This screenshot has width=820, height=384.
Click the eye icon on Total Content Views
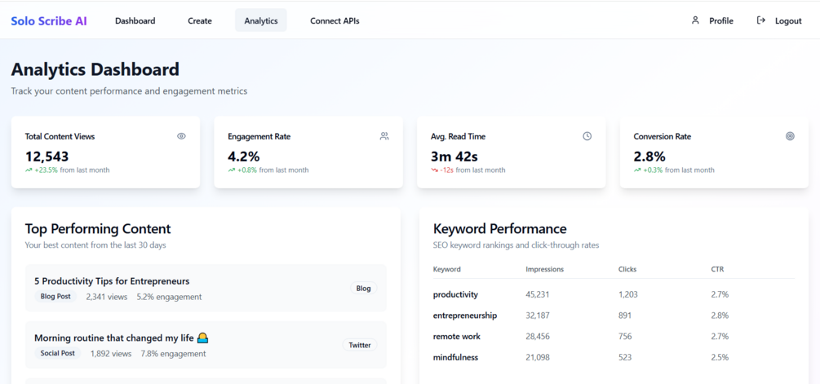point(181,136)
